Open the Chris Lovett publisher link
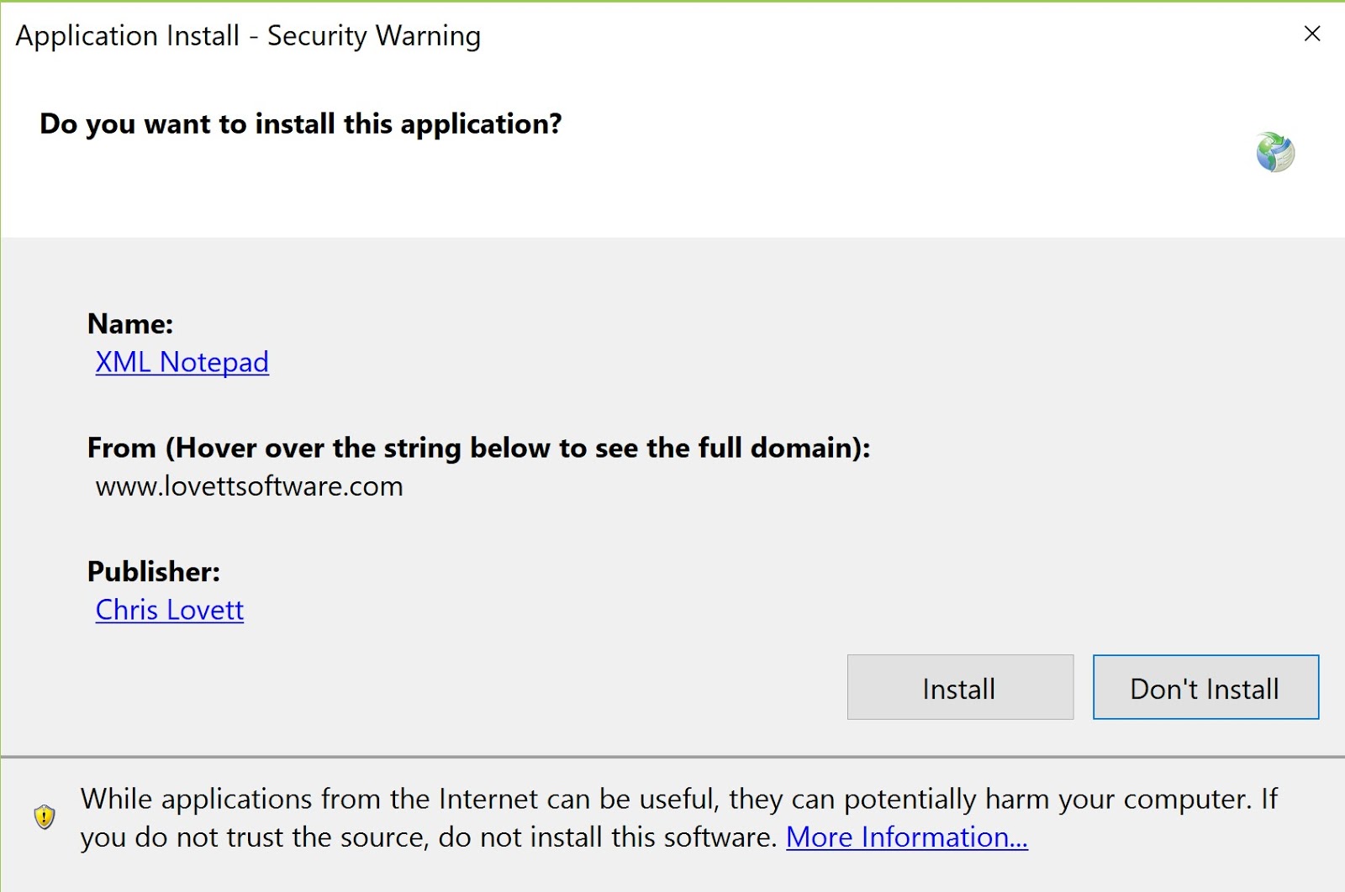This screenshot has height=892, width=1345. (x=169, y=610)
